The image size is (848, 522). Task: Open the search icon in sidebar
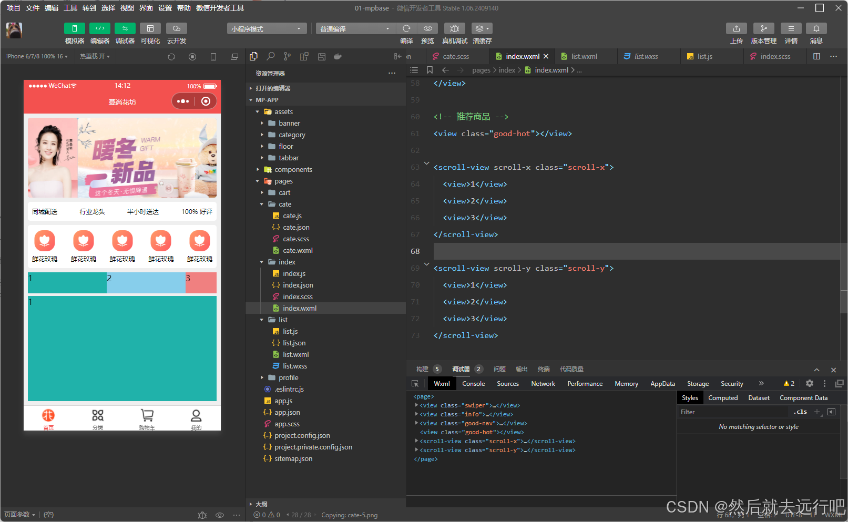tap(270, 56)
